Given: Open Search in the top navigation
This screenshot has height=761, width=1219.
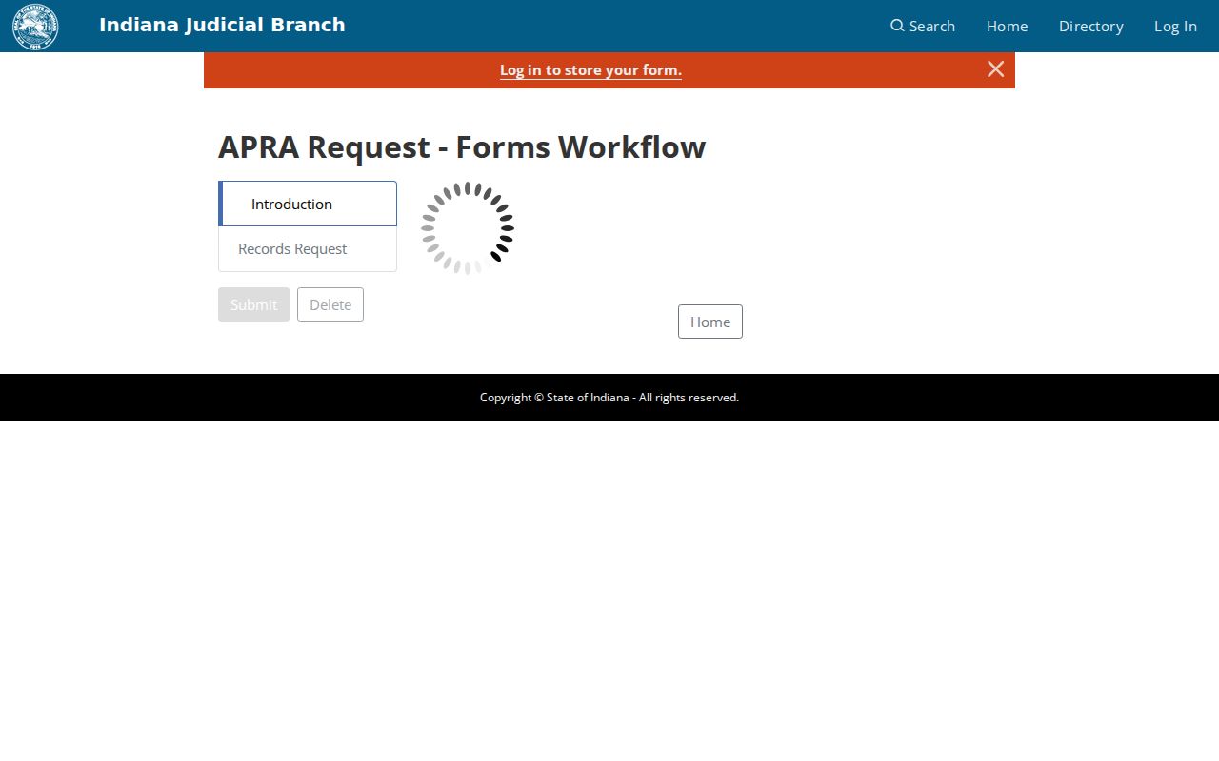Looking at the screenshot, I should click(x=923, y=27).
